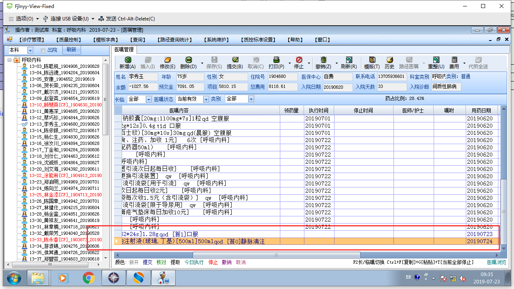Expand the 选项(O) options menu

24,18
